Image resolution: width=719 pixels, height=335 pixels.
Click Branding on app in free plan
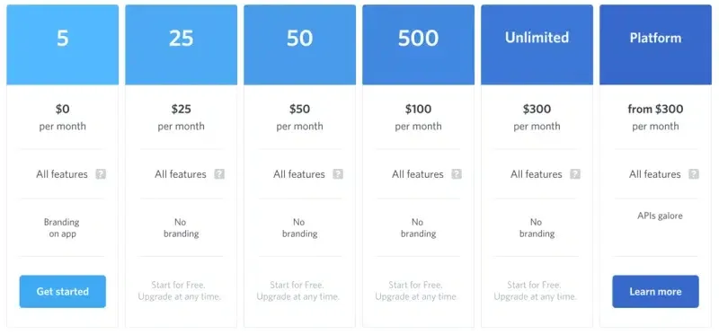pyautogui.click(x=62, y=228)
